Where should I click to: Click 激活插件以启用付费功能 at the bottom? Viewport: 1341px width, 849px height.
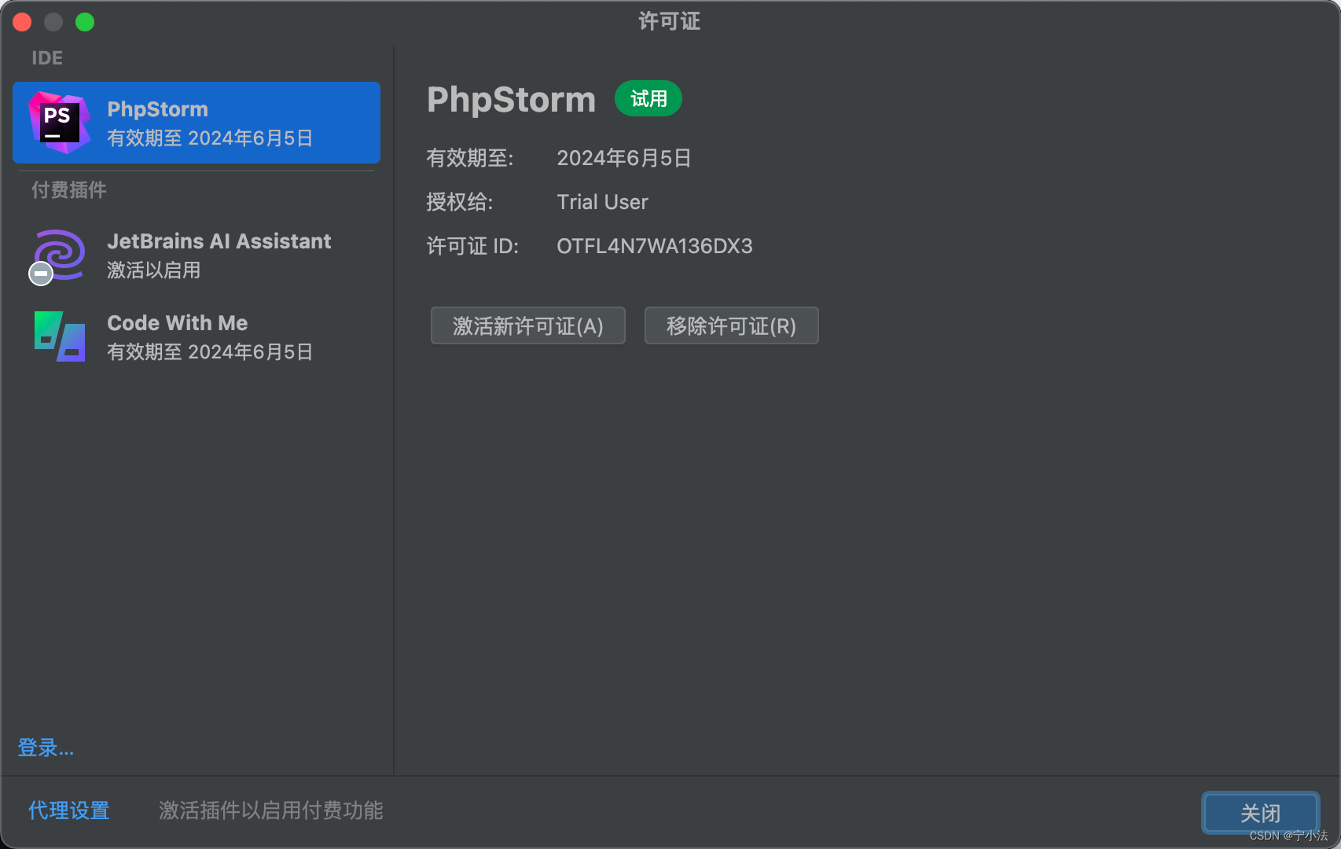[270, 810]
